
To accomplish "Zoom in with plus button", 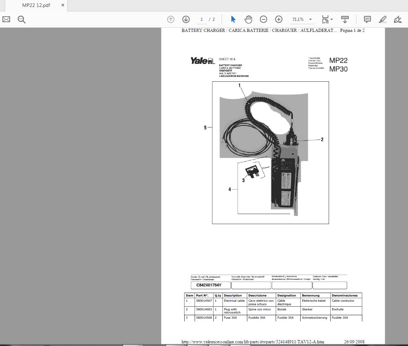I will coord(278,19).
